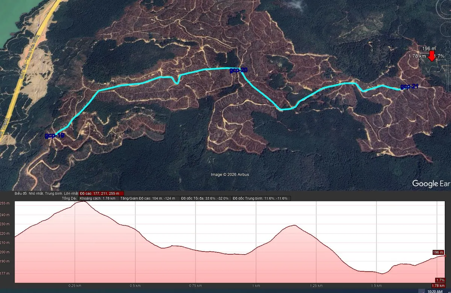The width and height of the screenshot is (451, 293).
Task: Click the 1.25 km axis label
Action: tap(316, 286)
